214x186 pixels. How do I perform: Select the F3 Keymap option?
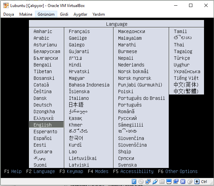(71, 171)
